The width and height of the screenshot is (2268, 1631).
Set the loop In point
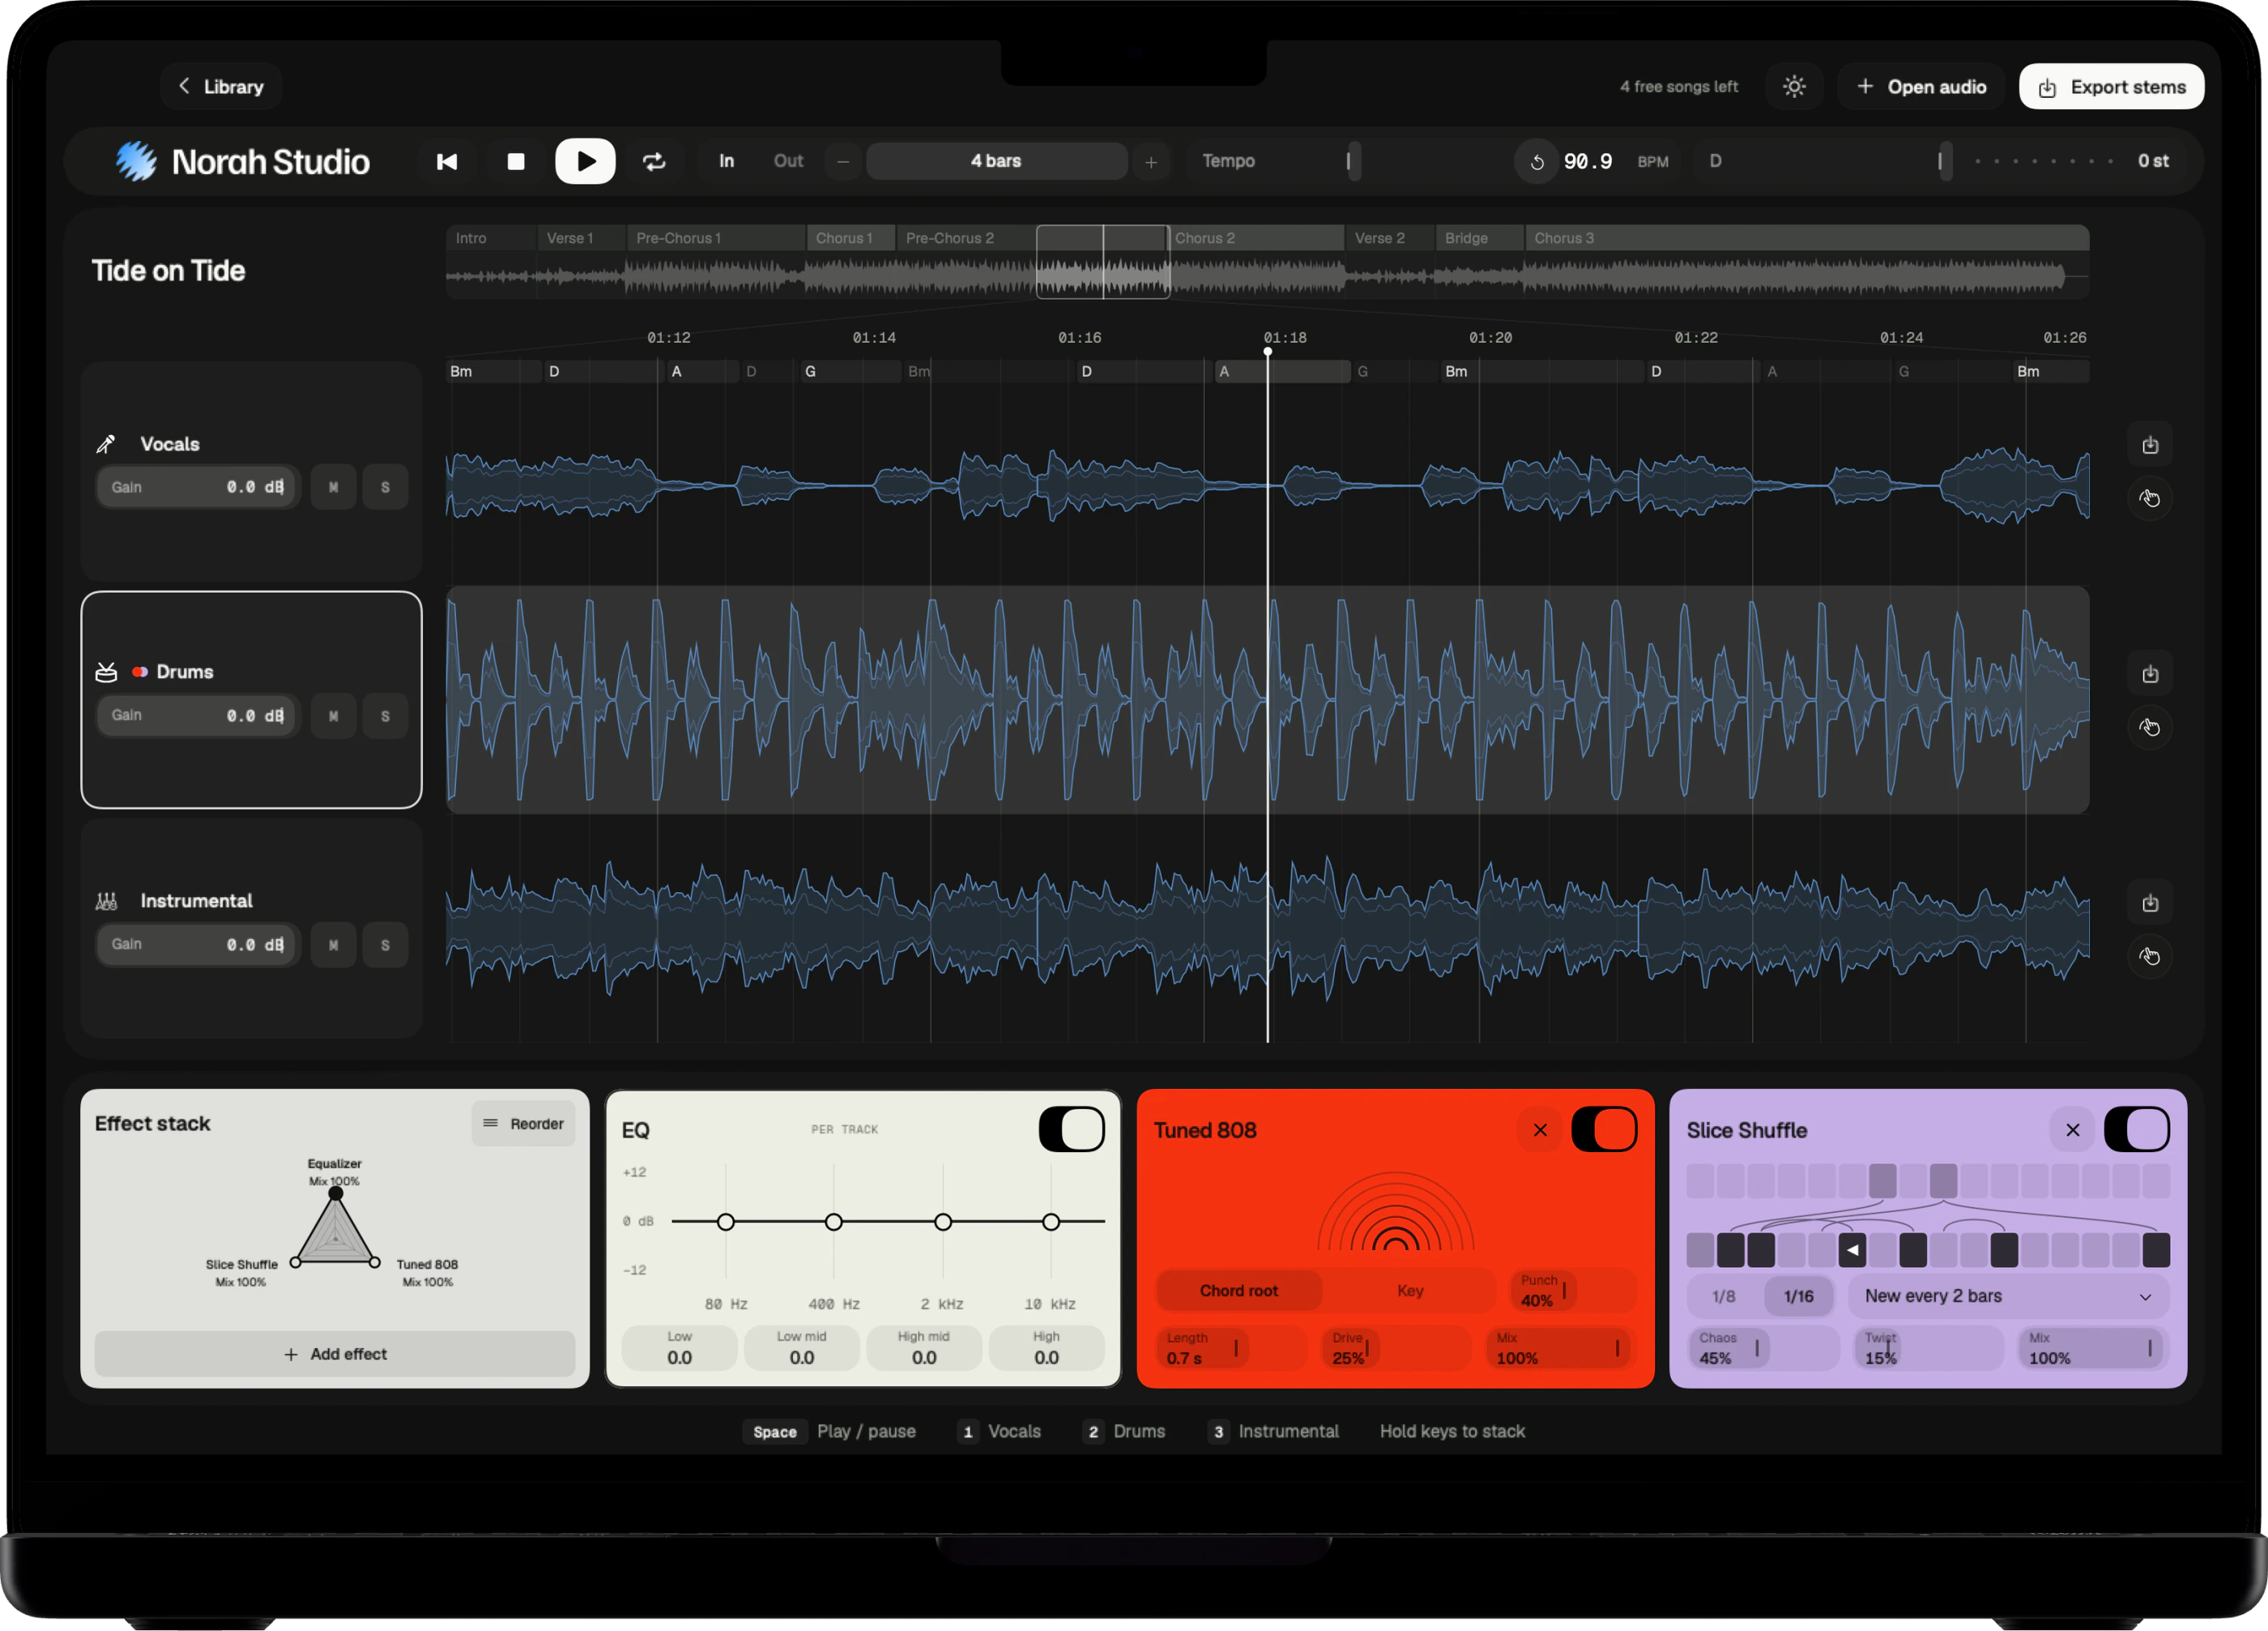point(726,161)
